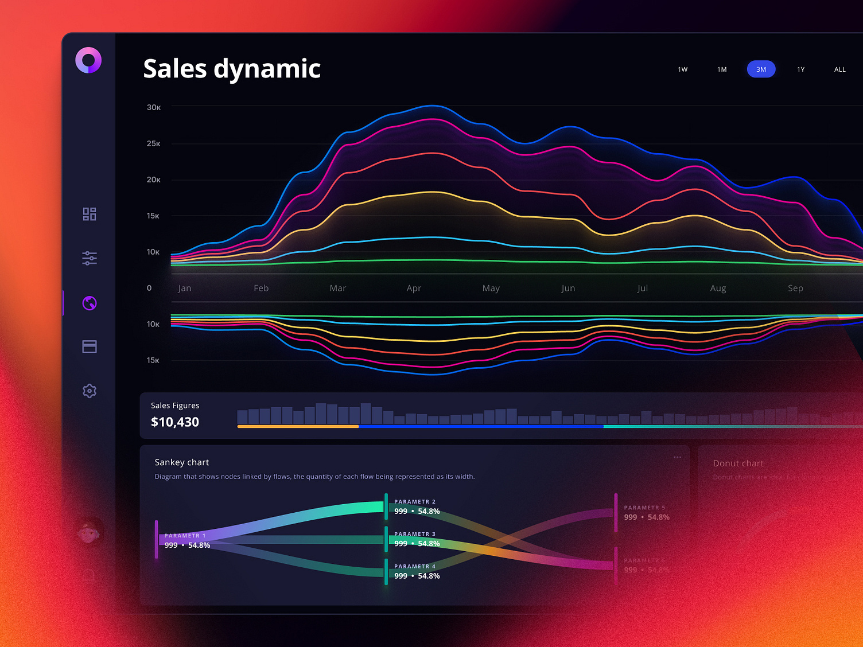Select the active 3M range pill
The width and height of the screenshot is (863, 647).
[761, 69]
